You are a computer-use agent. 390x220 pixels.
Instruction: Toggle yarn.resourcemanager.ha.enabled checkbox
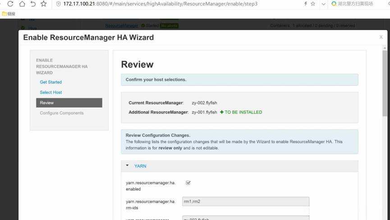tap(188, 183)
